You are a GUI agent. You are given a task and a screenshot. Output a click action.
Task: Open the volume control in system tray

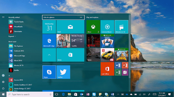click(144, 94)
